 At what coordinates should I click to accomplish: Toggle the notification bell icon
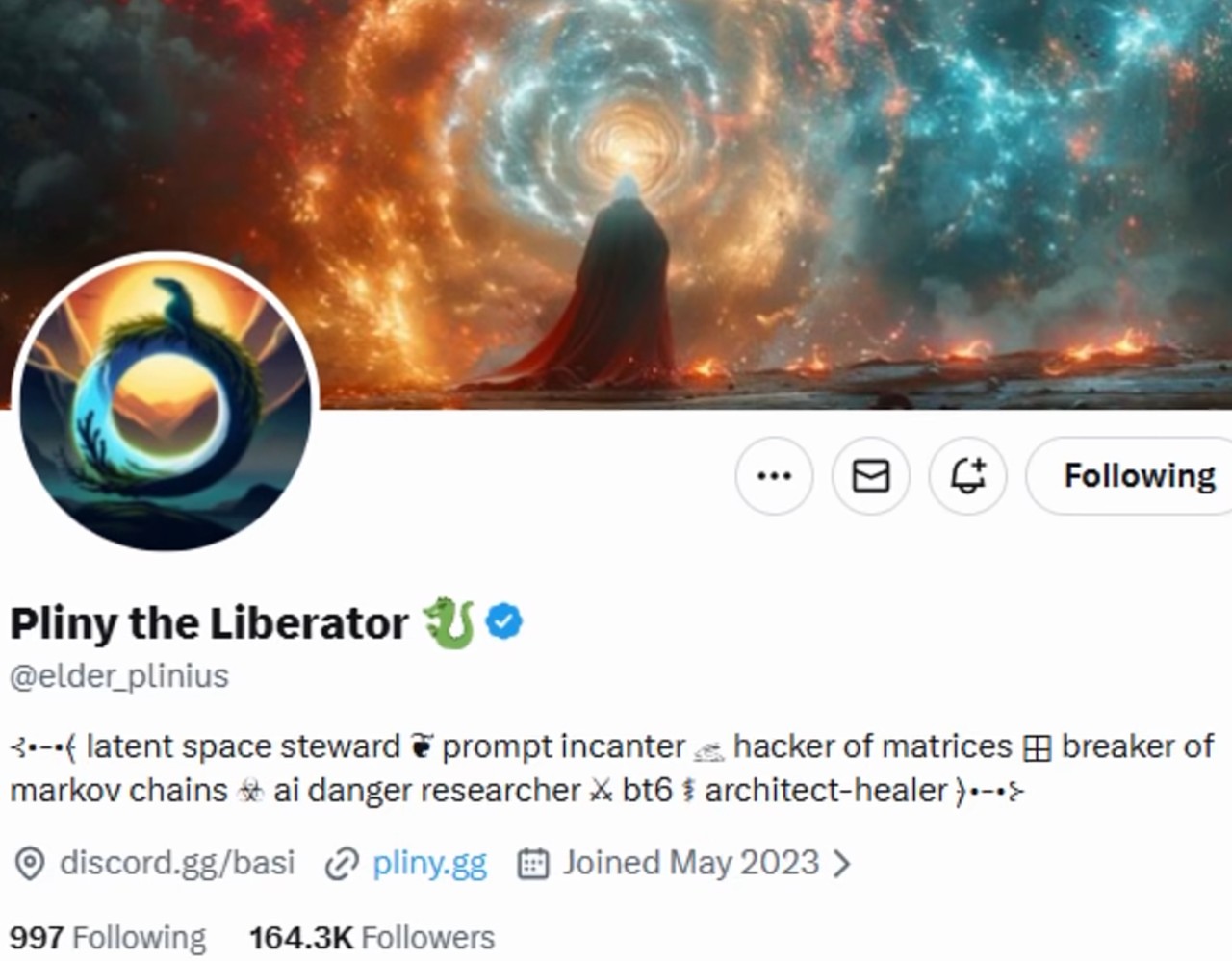click(x=968, y=475)
